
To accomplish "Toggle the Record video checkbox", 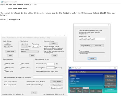I will (x=5, y=68).
